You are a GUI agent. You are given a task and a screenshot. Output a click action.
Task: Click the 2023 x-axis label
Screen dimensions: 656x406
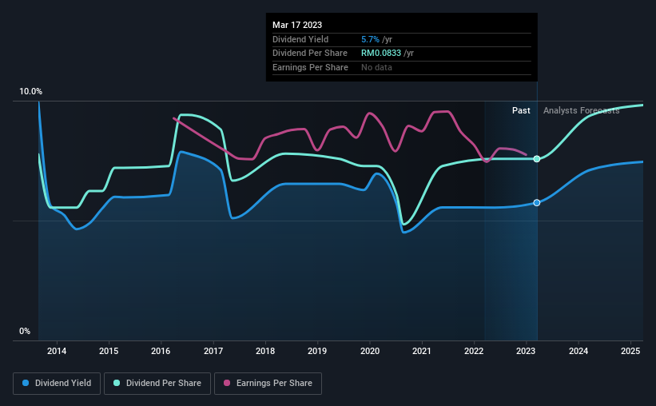tap(526, 351)
